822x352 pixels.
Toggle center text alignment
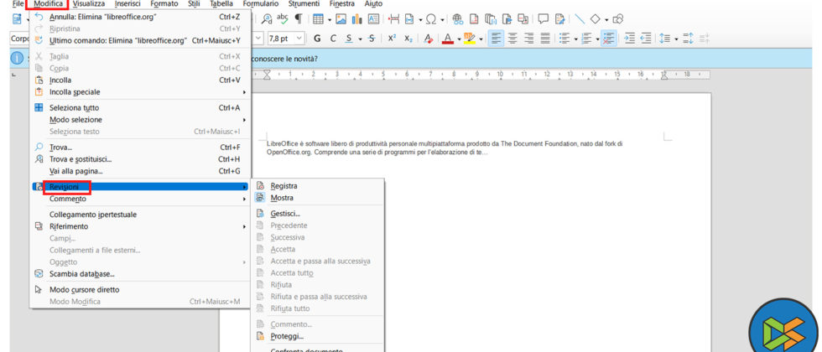512,39
